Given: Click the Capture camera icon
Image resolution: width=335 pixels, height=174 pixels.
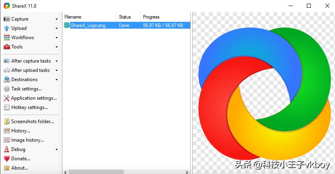Looking at the screenshot, I should (x=6, y=19).
